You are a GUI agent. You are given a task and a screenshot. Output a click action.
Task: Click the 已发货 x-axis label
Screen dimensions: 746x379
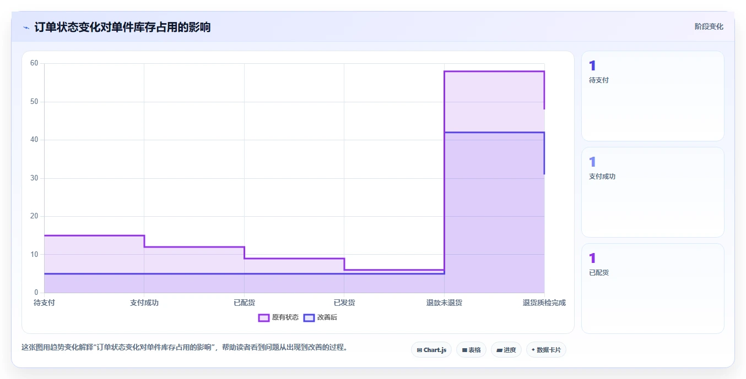(344, 303)
